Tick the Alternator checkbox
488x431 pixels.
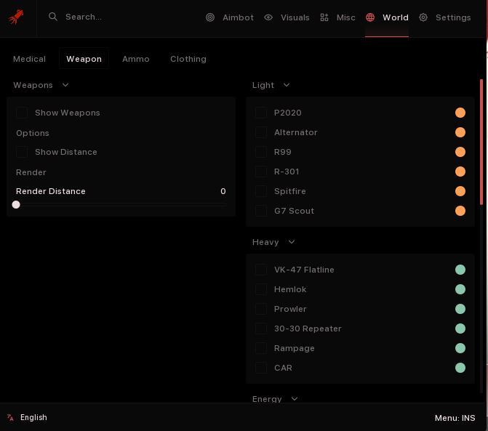(261, 132)
